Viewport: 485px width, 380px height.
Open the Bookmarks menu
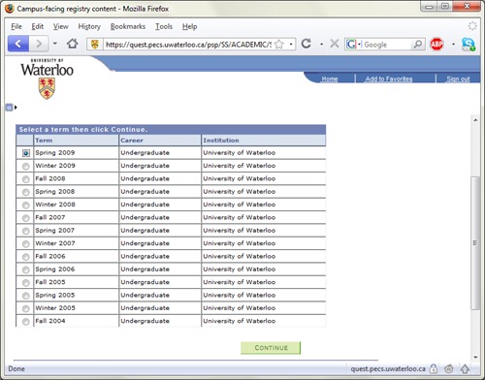pos(128,26)
